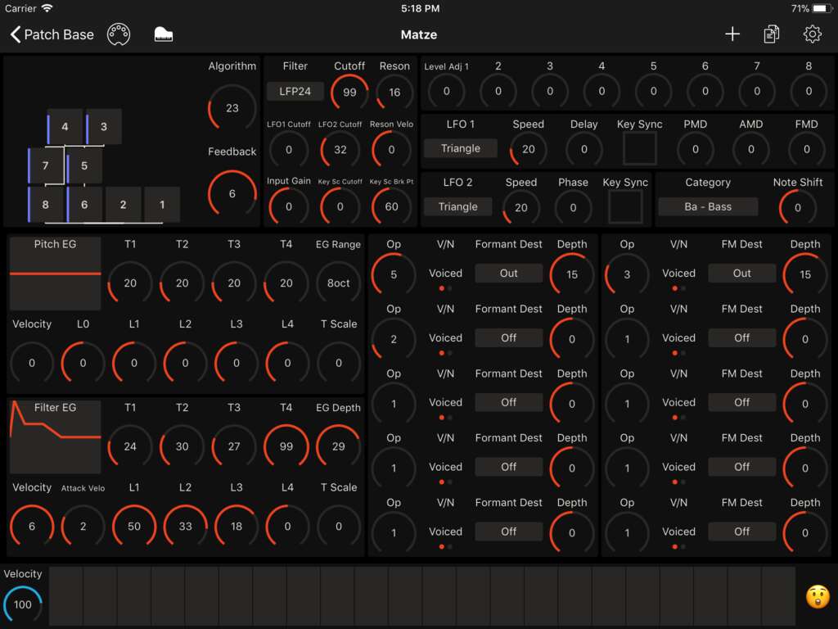Click the PMD knob

[696, 149]
